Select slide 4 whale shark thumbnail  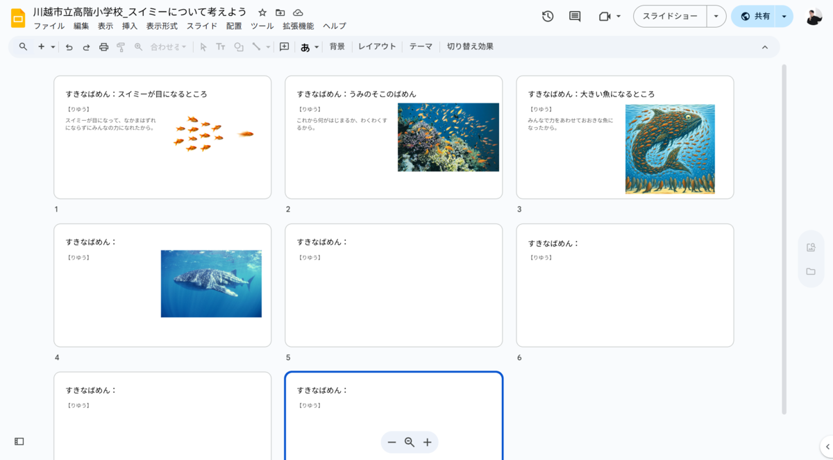point(162,285)
